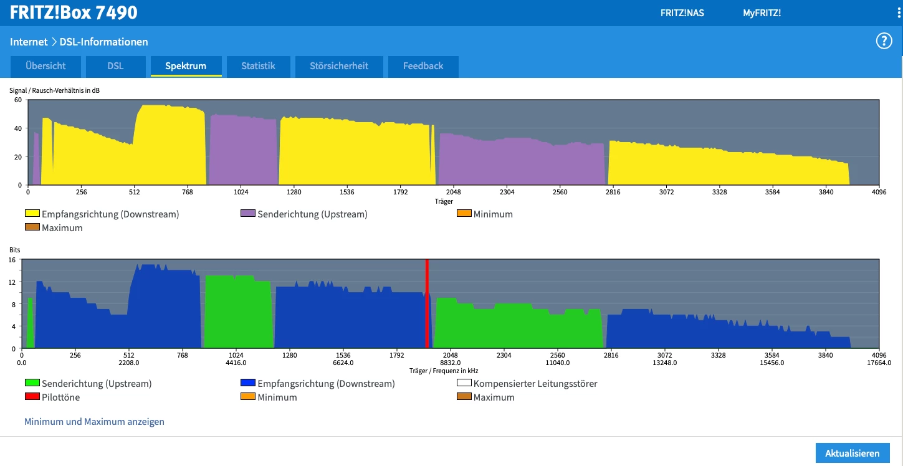Open the three-dot menu in header
The image size is (903, 466).
tap(897, 12)
